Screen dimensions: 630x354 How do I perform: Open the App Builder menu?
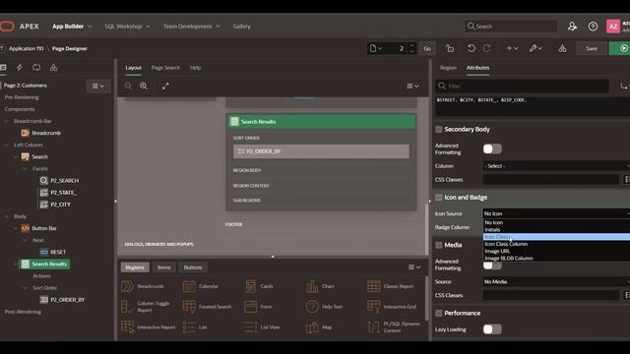(72, 27)
